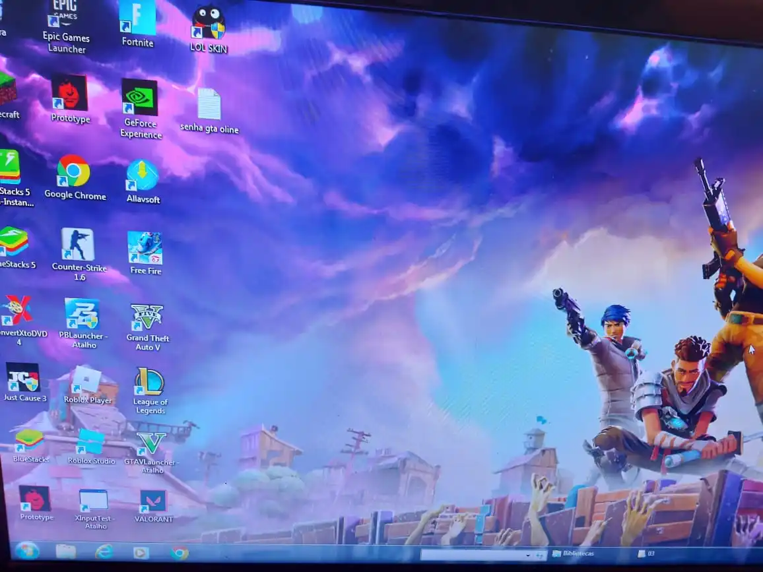Select the BlueStacks 5 icon beside Counter-Strike
This screenshot has height=572, width=763.
(x=17, y=248)
